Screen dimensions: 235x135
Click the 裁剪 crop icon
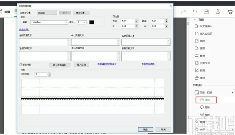pos(197,70)
